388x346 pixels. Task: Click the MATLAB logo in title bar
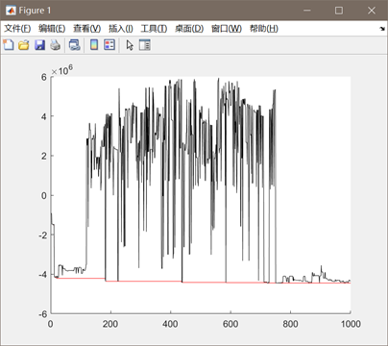coord(11,11)
